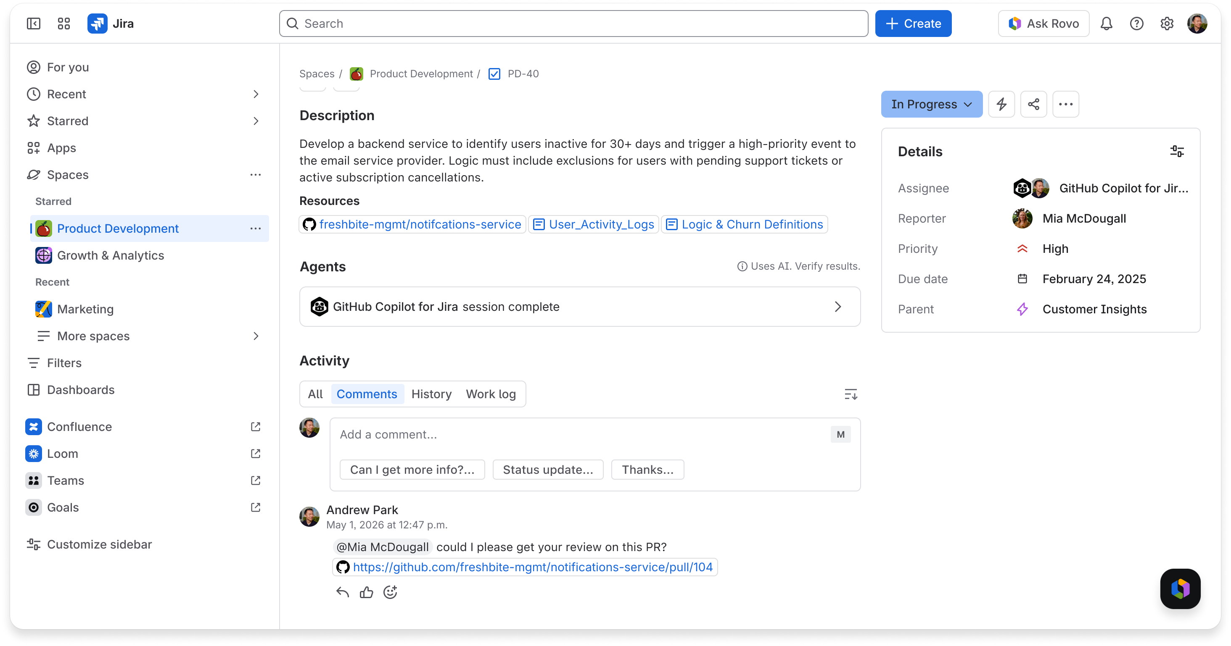The height and width of the screenshot is (646, 1231).
Task: Expand the GitHub Copilot for Jira session
Action: (580, 307)
